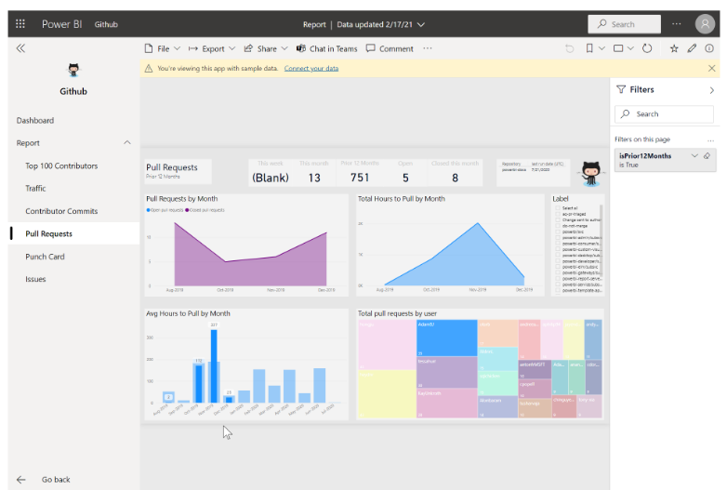
Task: Open toolbar overflow ellipsis after Comment
Action: pyautogui.click(x=428, y=48)
